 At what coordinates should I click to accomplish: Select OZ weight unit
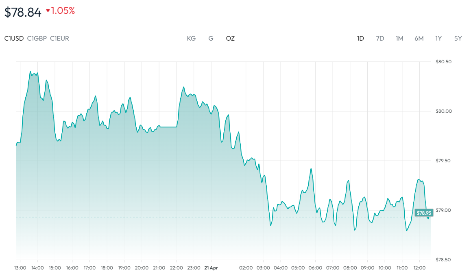(x=230, y=39)
